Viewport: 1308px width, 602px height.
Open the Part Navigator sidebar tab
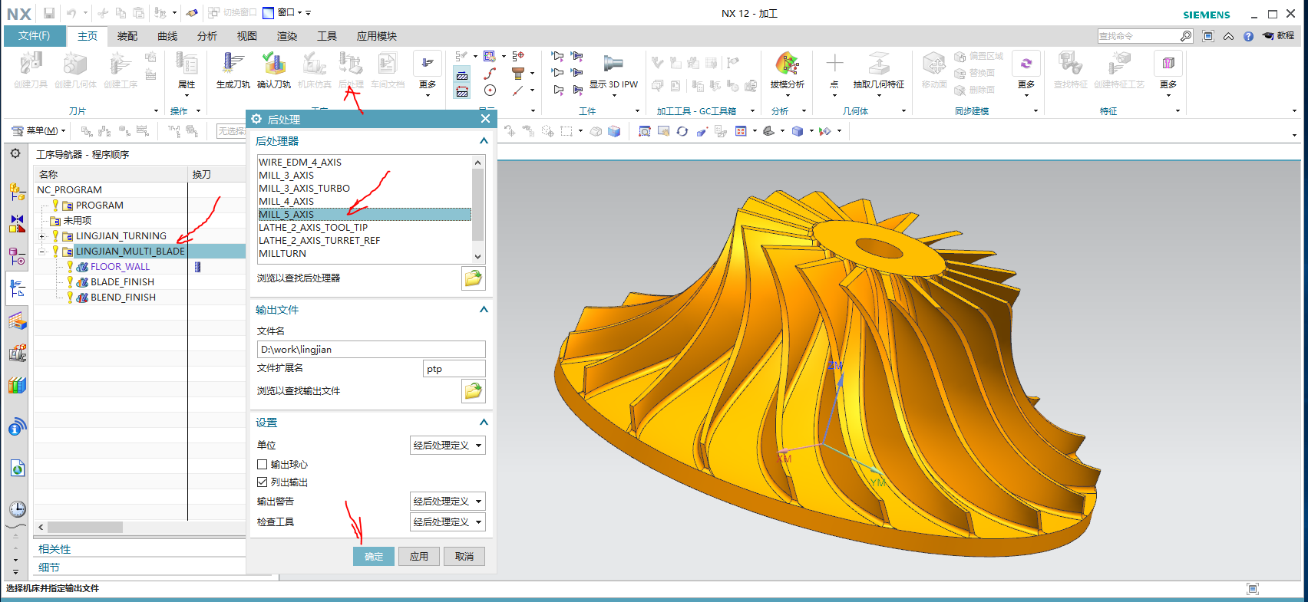[x=17, y=256]
